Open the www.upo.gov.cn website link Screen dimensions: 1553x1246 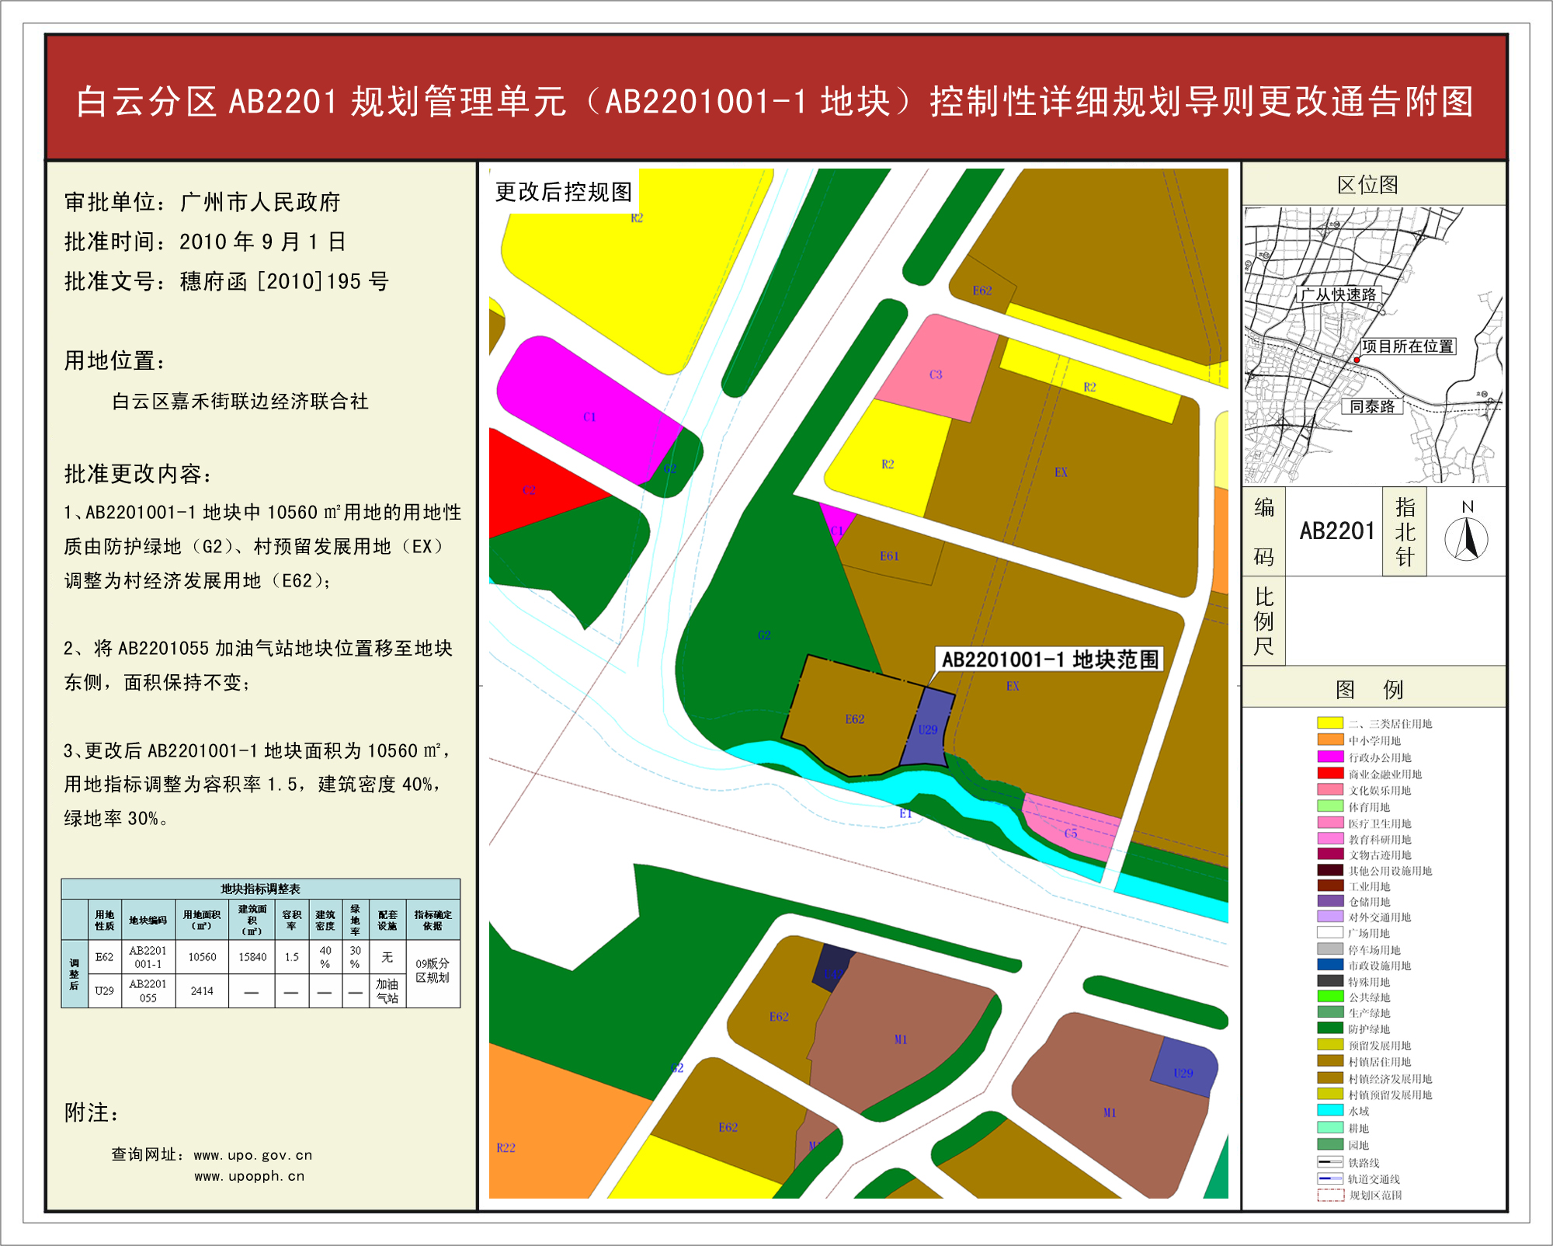252,1155
